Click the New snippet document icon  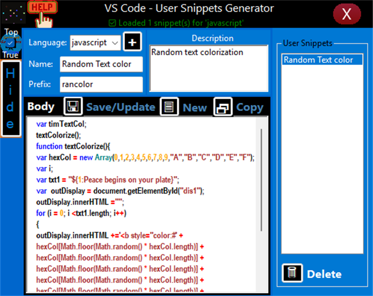coord(169,106)
